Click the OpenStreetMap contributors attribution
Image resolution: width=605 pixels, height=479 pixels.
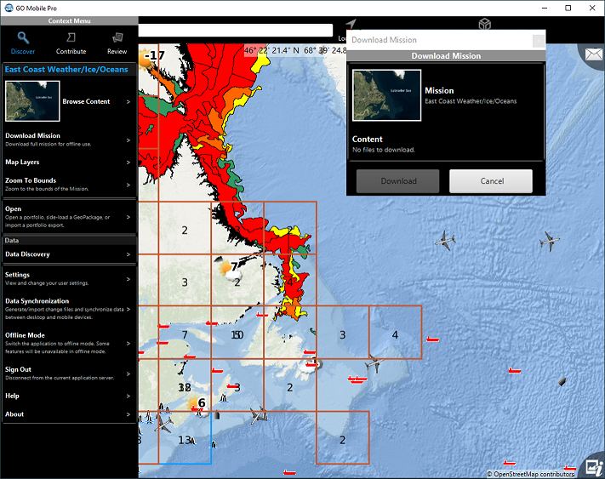click(530, 474)
